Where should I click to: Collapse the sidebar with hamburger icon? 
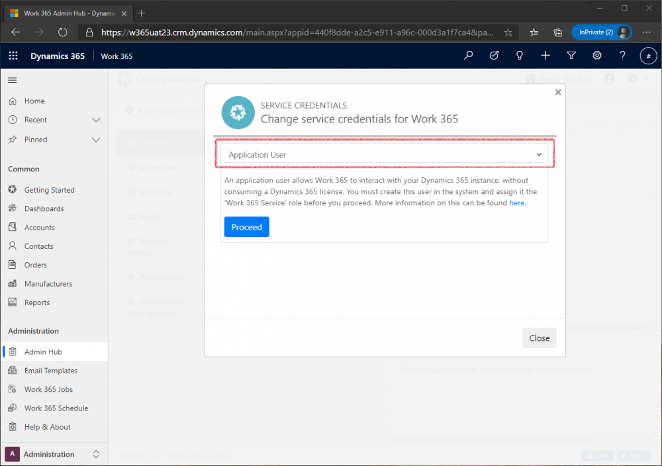point(12,80)
